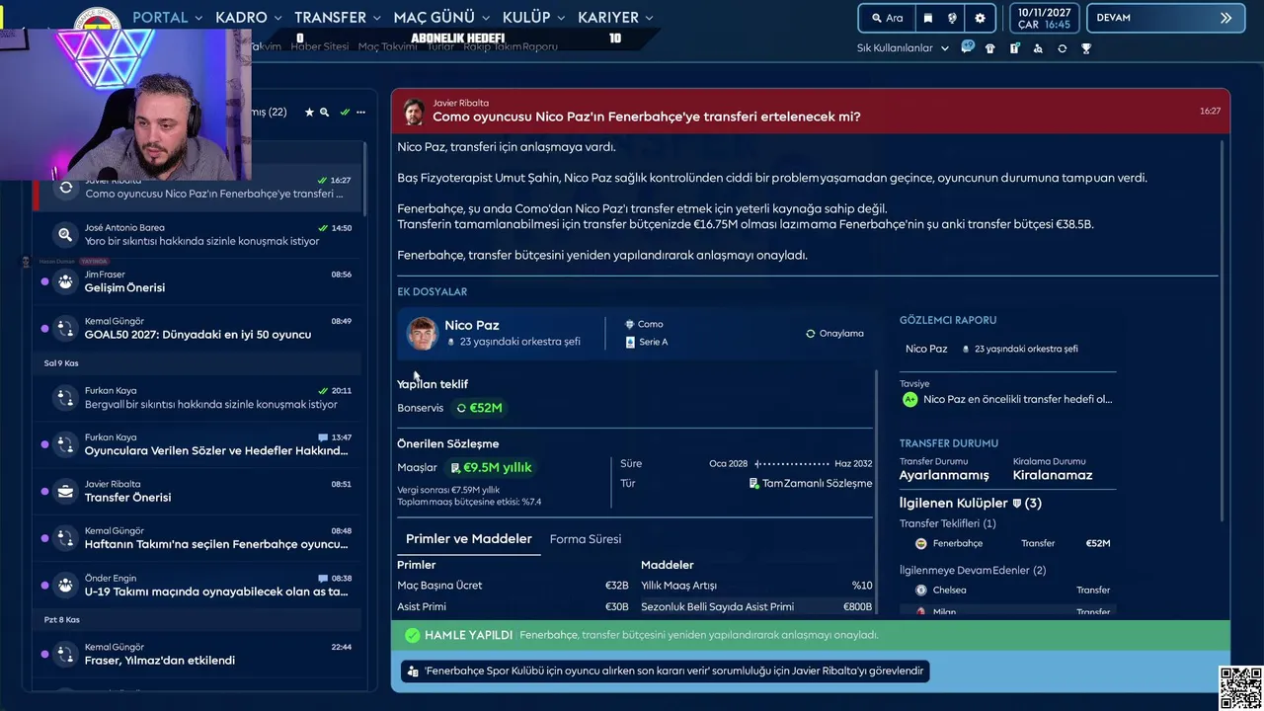Click the DEVAM continue button
Image resolution: width=1264 pixels, height=711 pixels.
coord(1165,18)
